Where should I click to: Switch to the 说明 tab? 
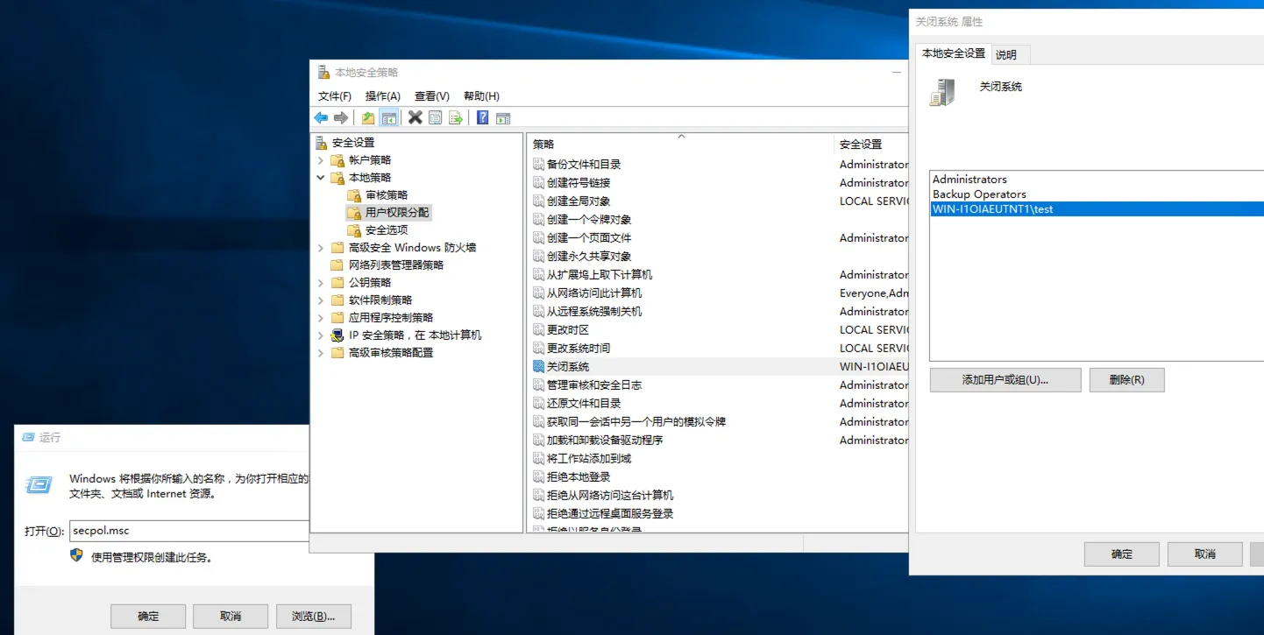[1006, 54]
